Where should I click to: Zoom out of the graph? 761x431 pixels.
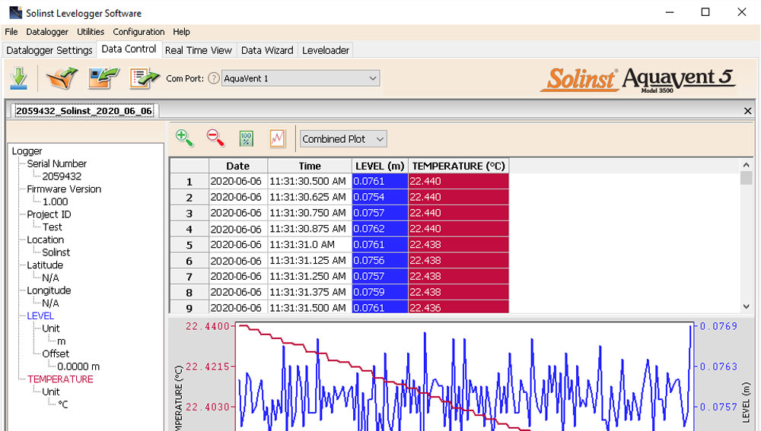pos(215,138)
